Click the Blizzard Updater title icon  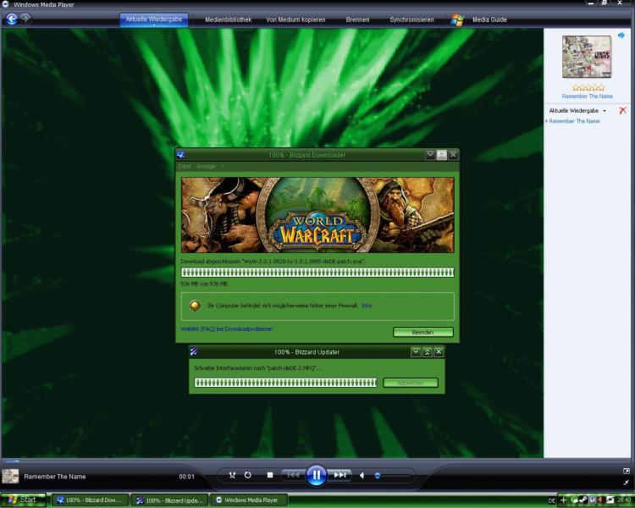[194, 351]
